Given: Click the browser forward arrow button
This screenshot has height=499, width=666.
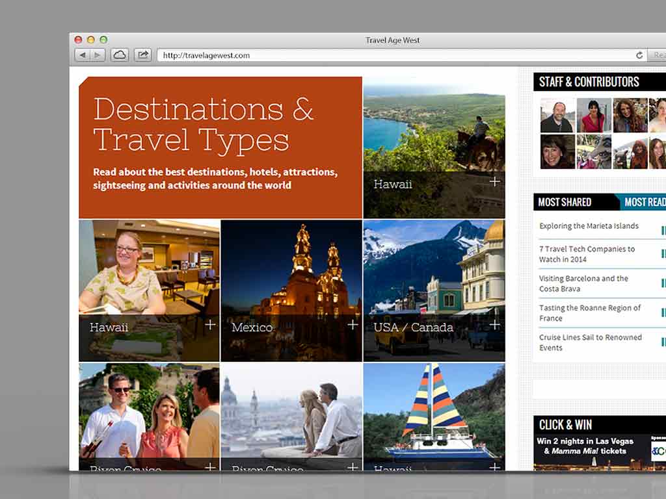Looking at the screenshot, I should (98, 55).
